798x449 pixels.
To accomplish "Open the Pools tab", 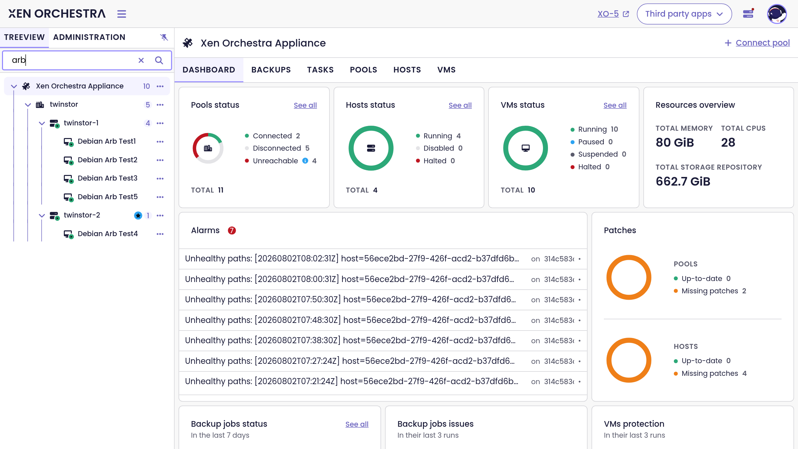I will (x=363, y=70).
